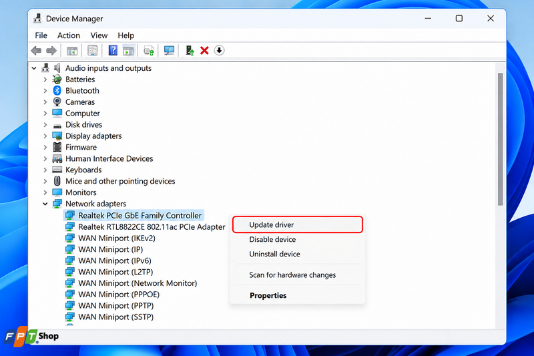534x356 pixels.
Task: Click the Back arrow toolbar icon
Action: (x=36, y=51)
